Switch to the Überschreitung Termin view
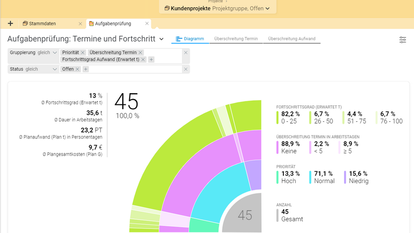The width and height of the screenshot is (414, 233). pyautogui.click(x=236, y=39)
